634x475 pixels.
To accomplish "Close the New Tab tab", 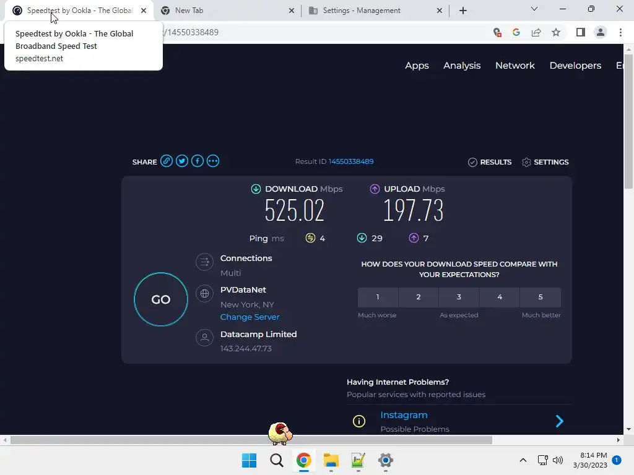I will 292,11.
